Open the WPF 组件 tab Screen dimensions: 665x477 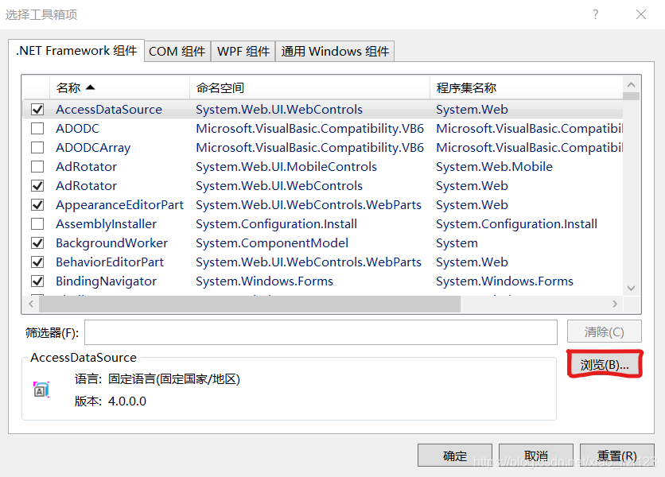pyautogui.click(x=243, y=52)
